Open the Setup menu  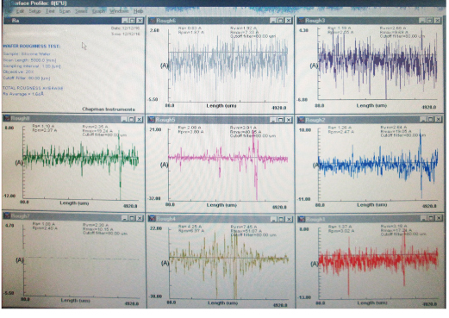pyautogui.click(x=34, y=11)
